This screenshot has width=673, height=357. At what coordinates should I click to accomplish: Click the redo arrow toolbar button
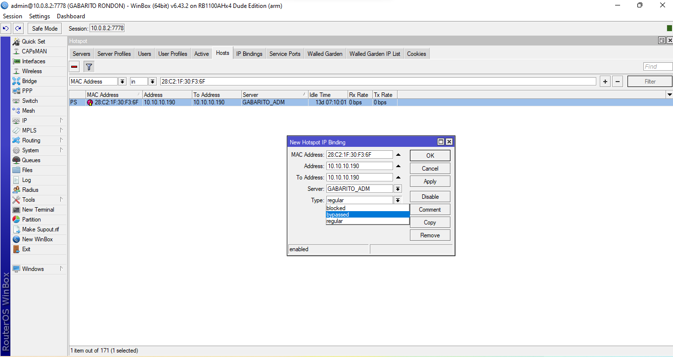[18, 29]
